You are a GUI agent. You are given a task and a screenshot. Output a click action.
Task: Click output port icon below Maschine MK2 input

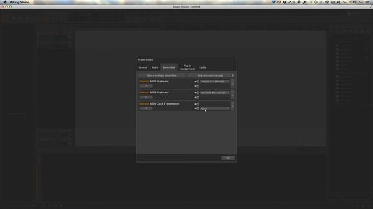tap(197, 97)
